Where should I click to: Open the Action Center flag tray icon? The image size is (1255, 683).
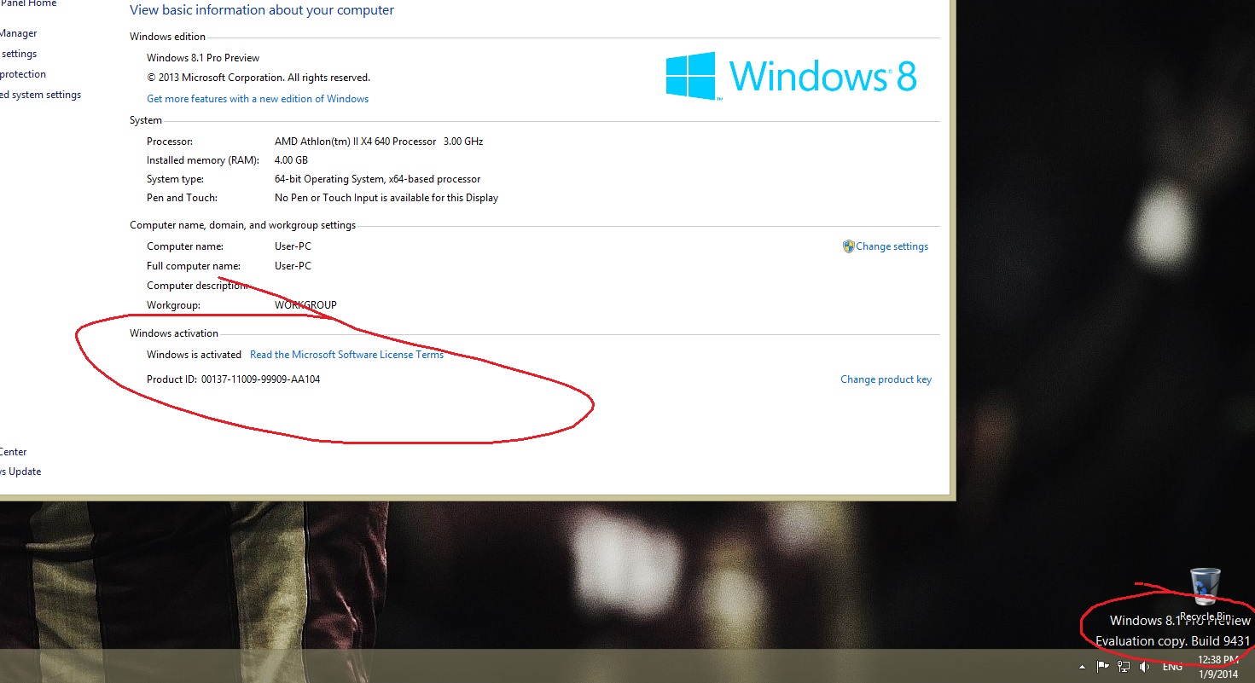(1102, 666)
